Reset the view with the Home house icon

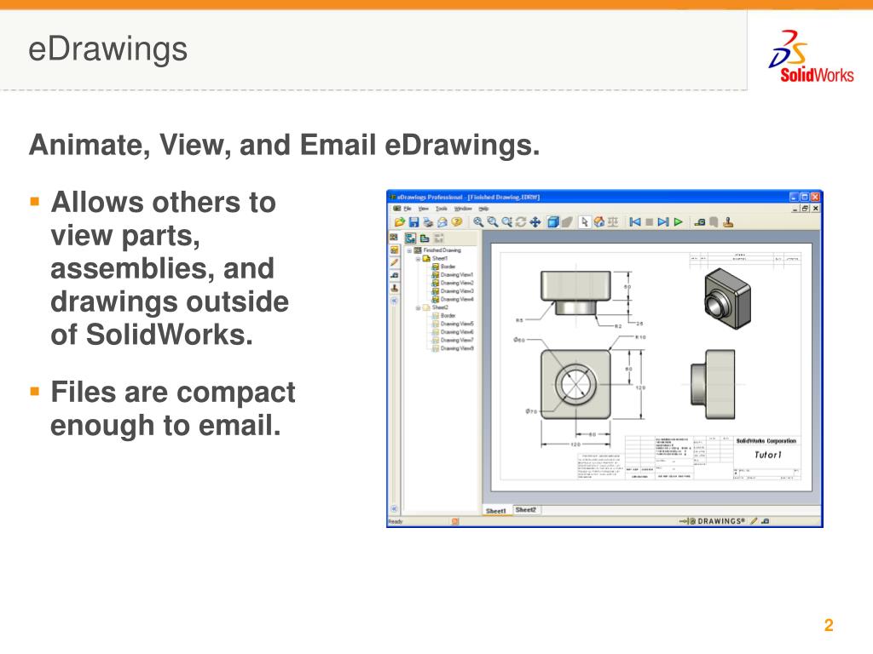click(599, 222)
